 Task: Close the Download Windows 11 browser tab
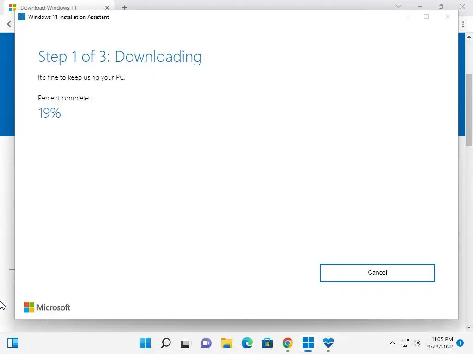pyautogui.click(x=107, y=7)
